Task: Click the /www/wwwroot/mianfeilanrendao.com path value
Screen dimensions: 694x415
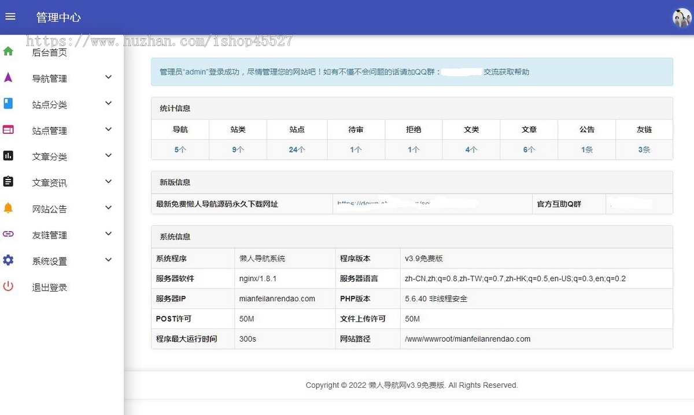Action: click(x=468, y=339)
